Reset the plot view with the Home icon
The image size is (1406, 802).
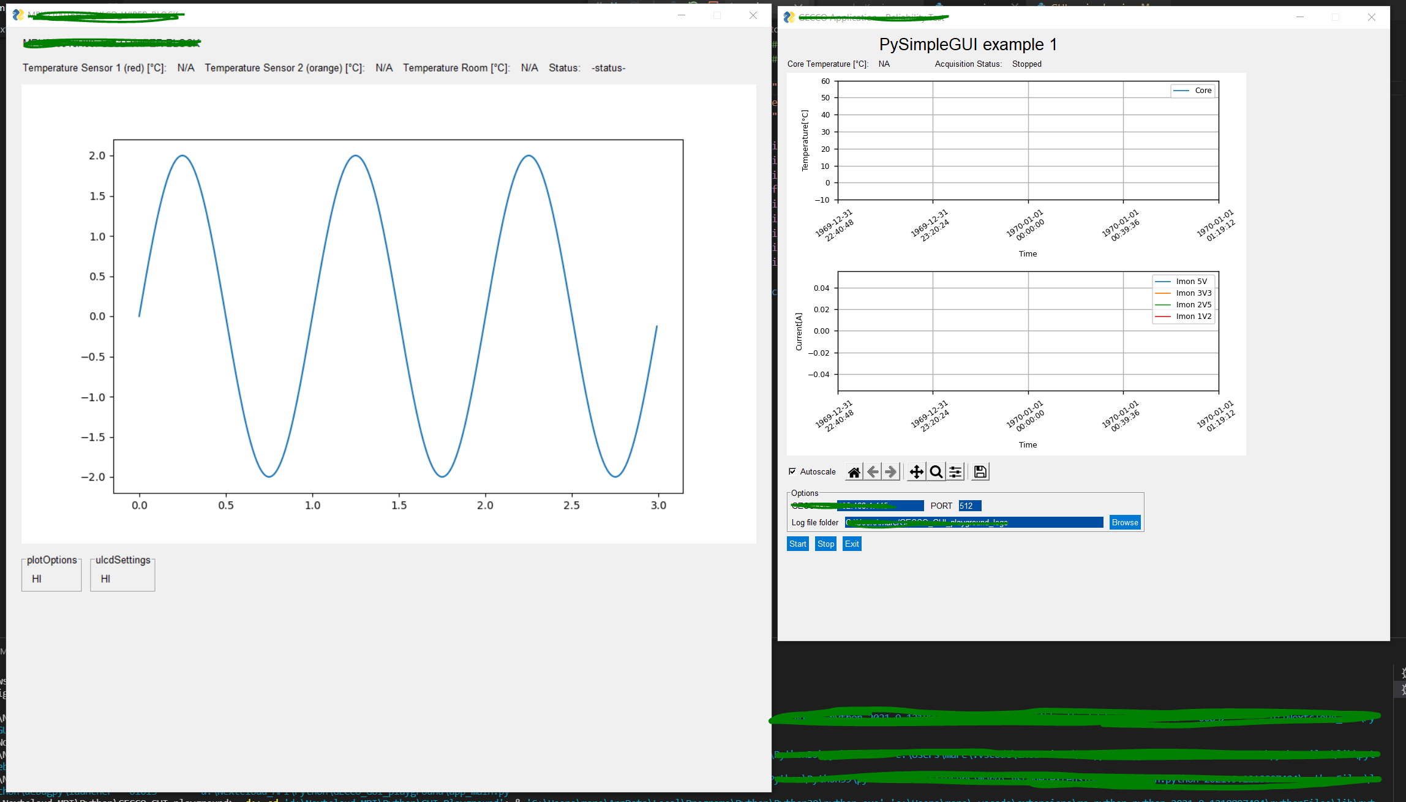pos(855,471)
